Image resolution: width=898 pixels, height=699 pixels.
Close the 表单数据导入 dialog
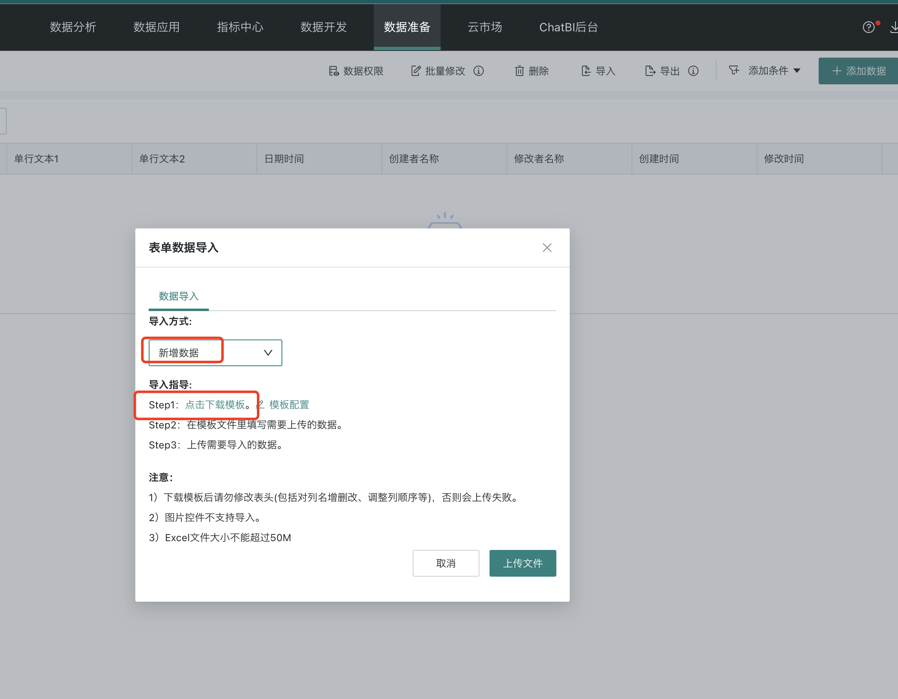pos(547,247)
